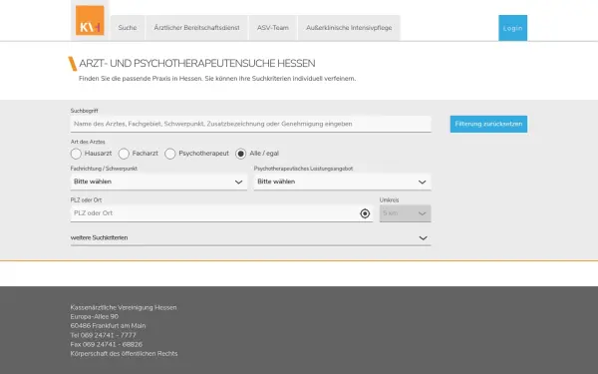
Task: Open the Umkreis 5 km dropdown
Action: 405,213
